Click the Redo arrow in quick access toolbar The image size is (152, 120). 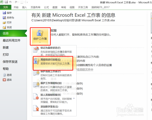tap(16, 2)
